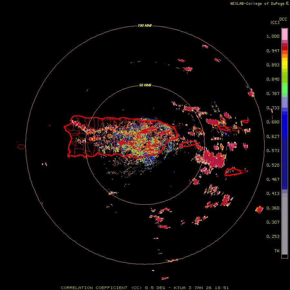This screenshot has width=290, height=290.
Task: Click the [CC] units label
Action: click(275, 22)
